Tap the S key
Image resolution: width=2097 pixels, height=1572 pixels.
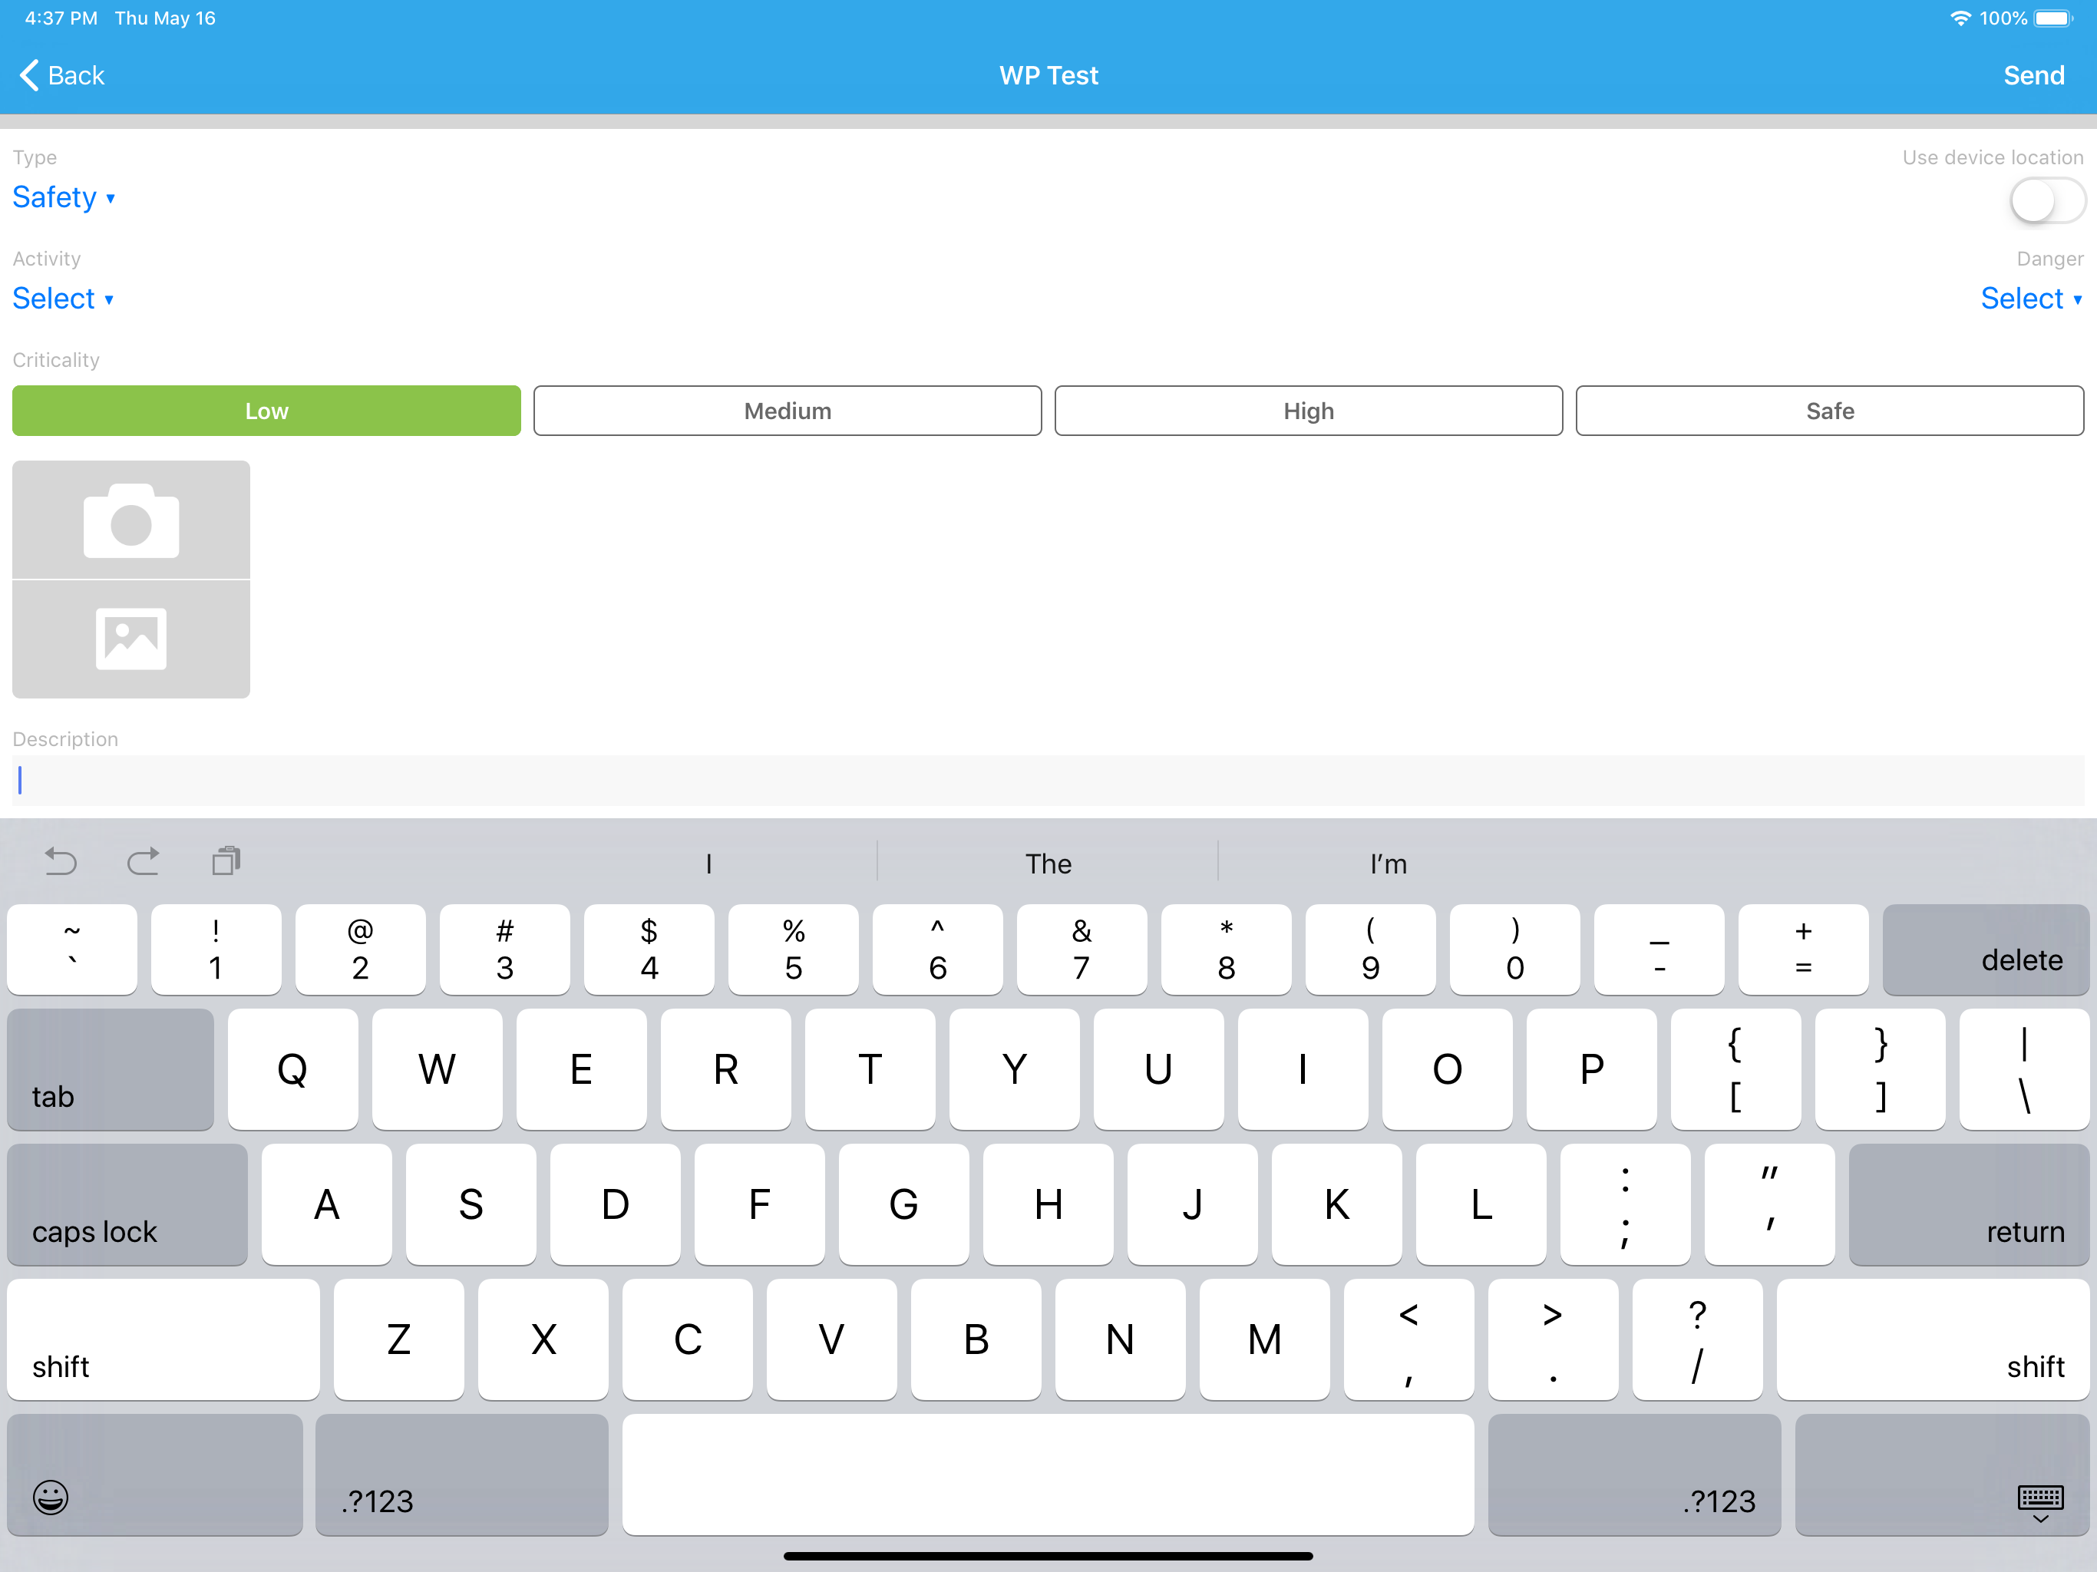point(471,1204)
